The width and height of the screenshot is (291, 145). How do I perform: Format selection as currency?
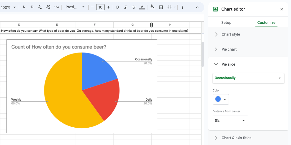tap(24, 7)
